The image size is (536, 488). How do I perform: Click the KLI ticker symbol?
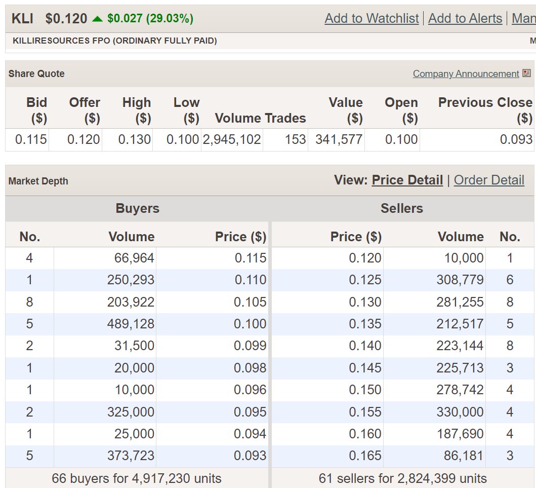tap(23, 18)
